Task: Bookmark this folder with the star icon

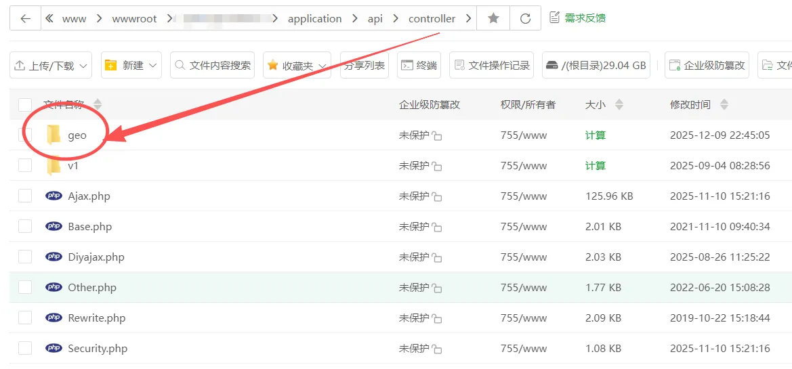Action: pos(493,19)
